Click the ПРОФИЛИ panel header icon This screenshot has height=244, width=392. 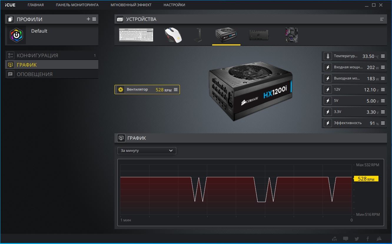click(11, 19)
